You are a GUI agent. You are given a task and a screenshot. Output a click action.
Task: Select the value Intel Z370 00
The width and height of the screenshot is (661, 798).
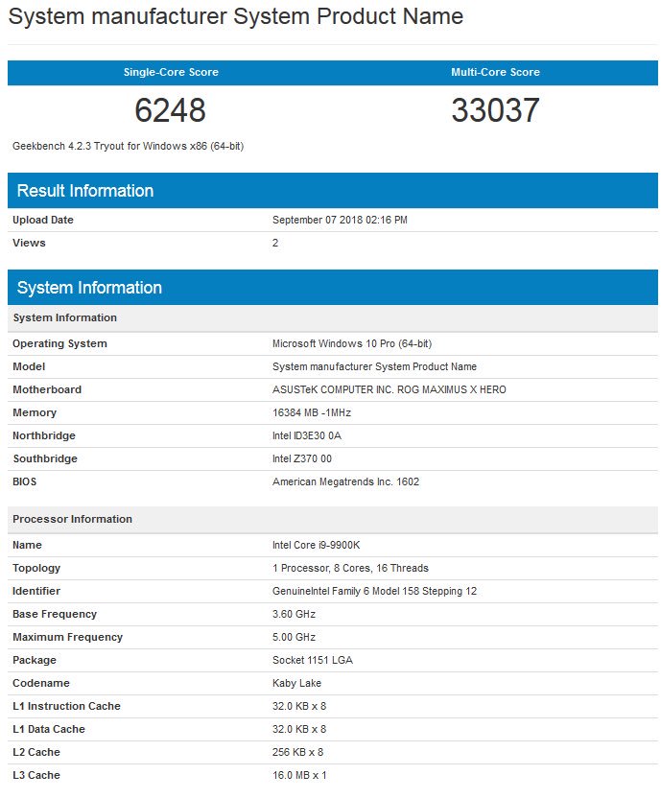(x=302, y=458)
